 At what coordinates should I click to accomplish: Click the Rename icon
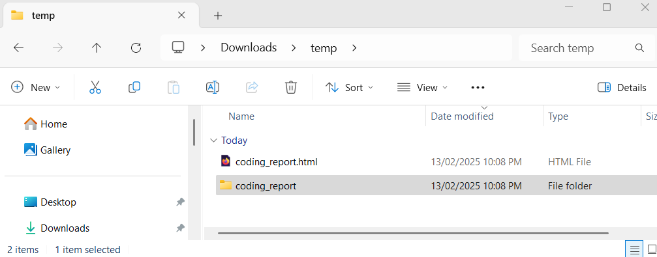(213, 87)
